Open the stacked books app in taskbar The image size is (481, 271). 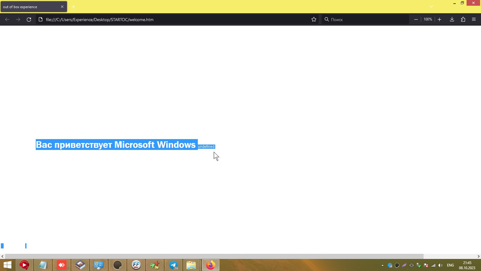pos(80,265)
